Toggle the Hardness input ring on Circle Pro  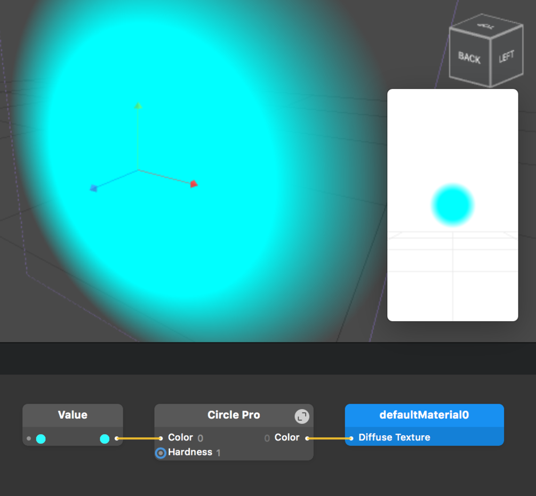point(160,453)
